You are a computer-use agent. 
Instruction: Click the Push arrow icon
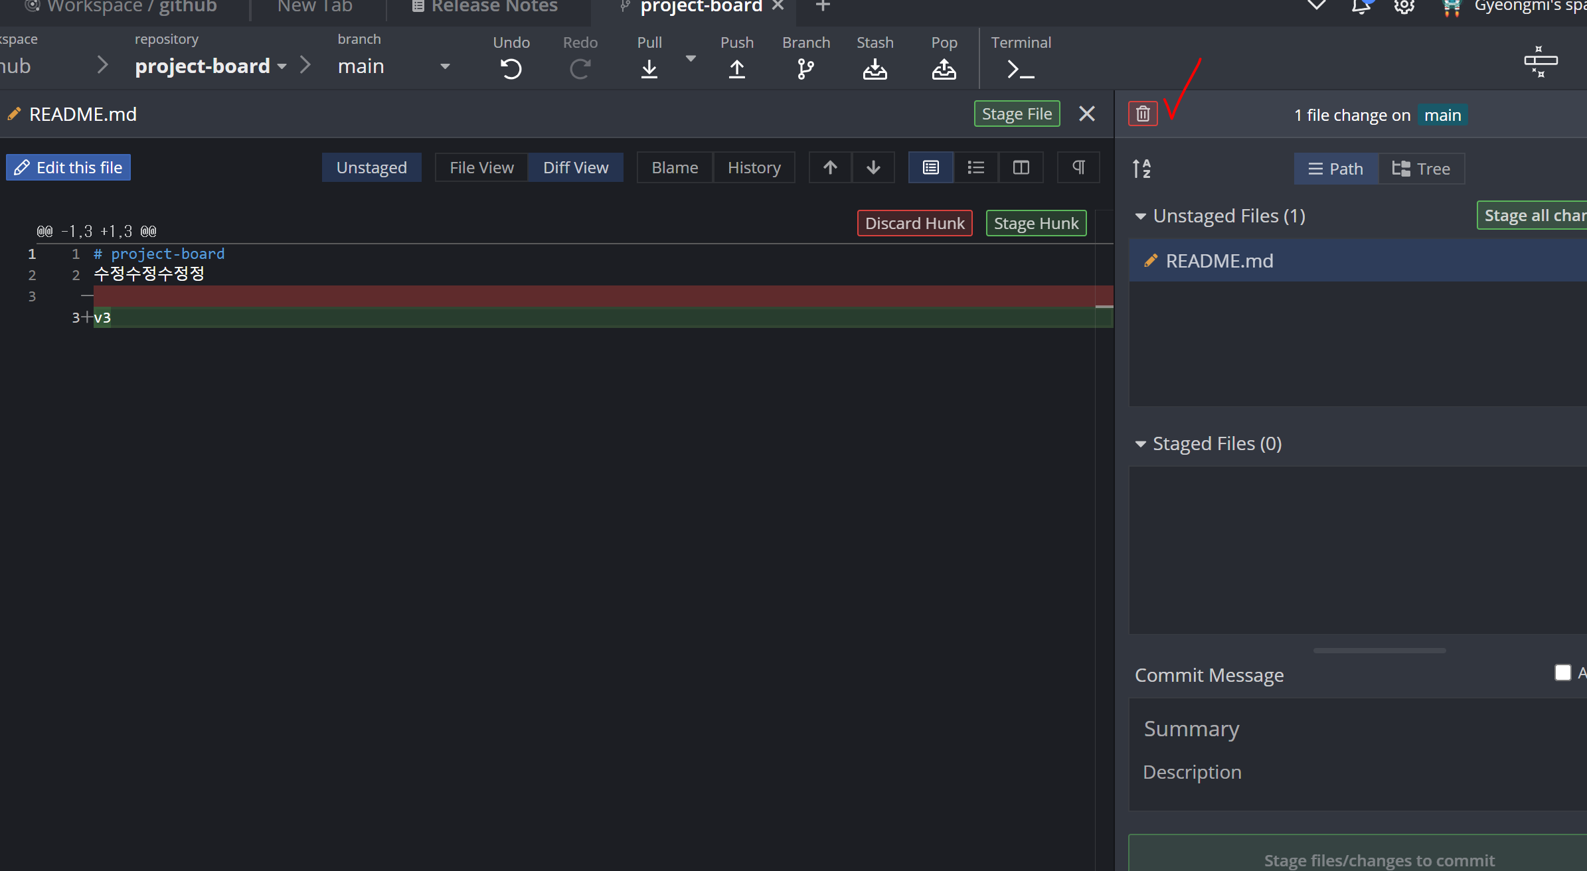(736, 68)
